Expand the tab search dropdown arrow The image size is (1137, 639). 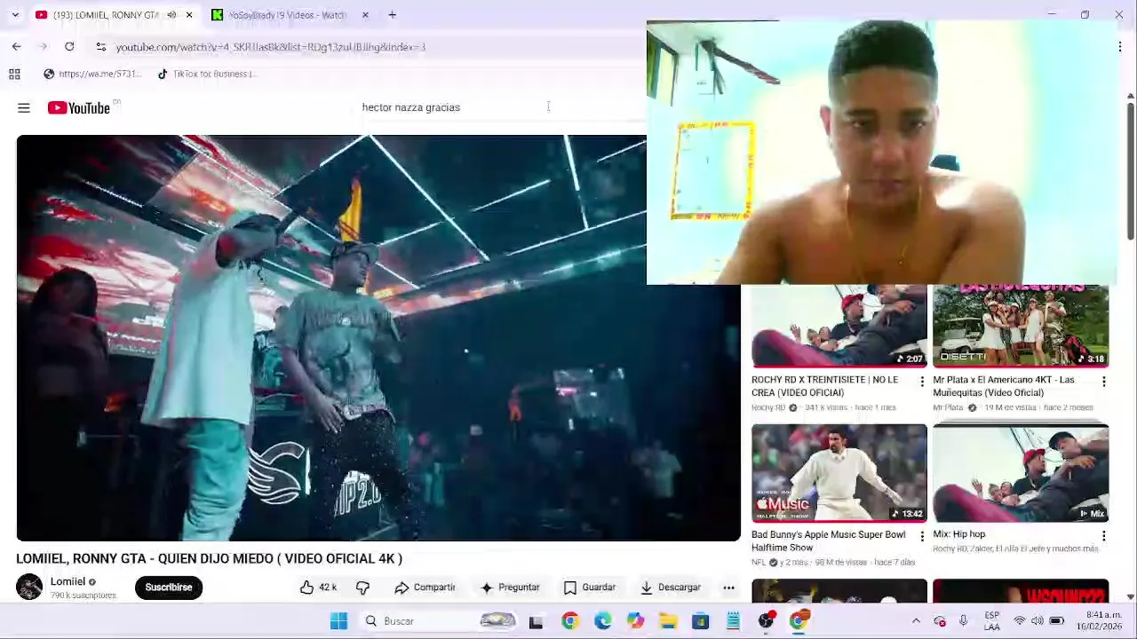click(15, 15)
